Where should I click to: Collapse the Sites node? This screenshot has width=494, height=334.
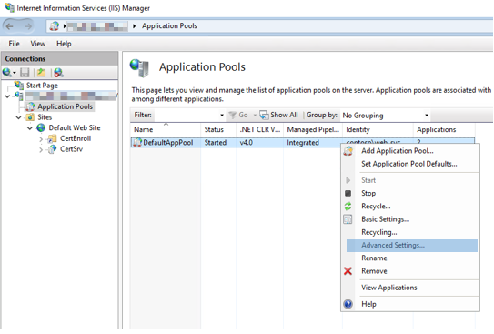click(18, 117)
